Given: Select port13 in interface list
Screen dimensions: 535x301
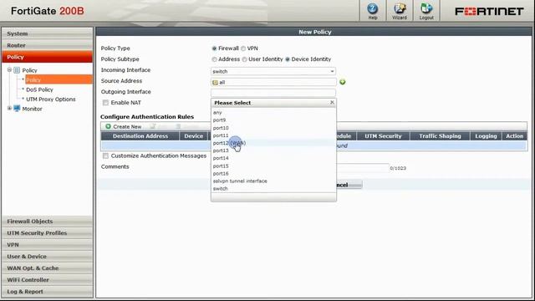Looking at the screenshot, I should point(221,150).
